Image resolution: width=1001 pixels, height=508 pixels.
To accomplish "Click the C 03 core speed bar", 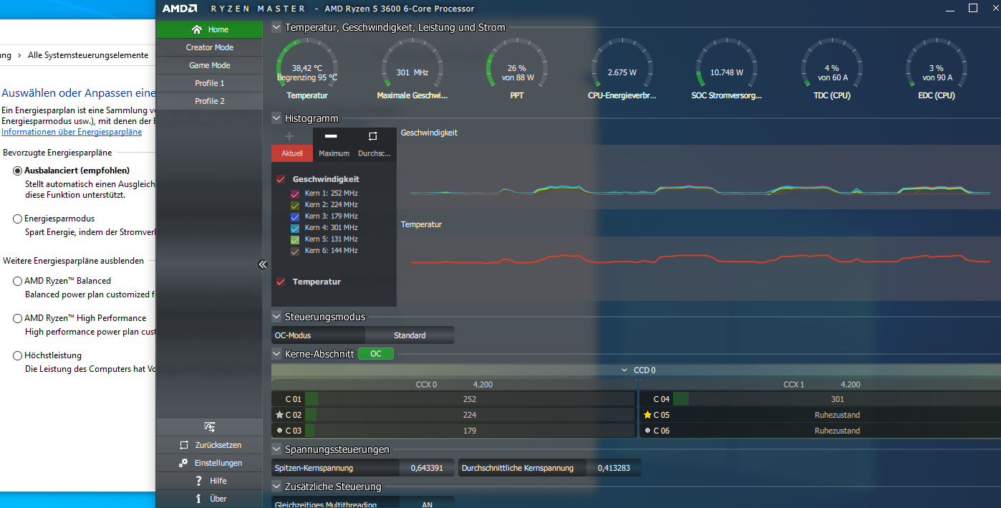I will pos(470,431).
